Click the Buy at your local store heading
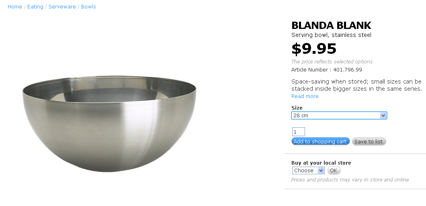This screenshot has height=206, width=426. (321, 163)
